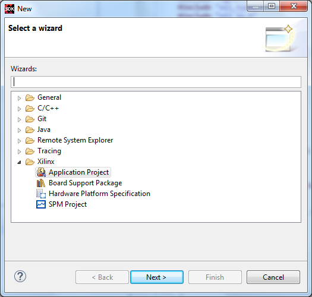Open help with the question mark icon
The height and width of the screenshot is (297, 312).
click(20, 276)
